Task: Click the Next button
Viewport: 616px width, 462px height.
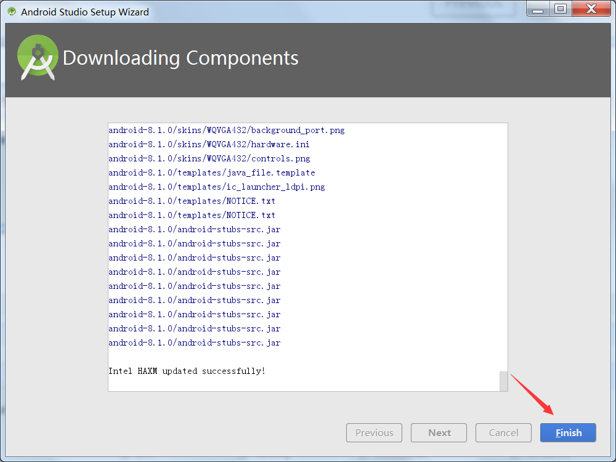Action: (x=439, y=432)
